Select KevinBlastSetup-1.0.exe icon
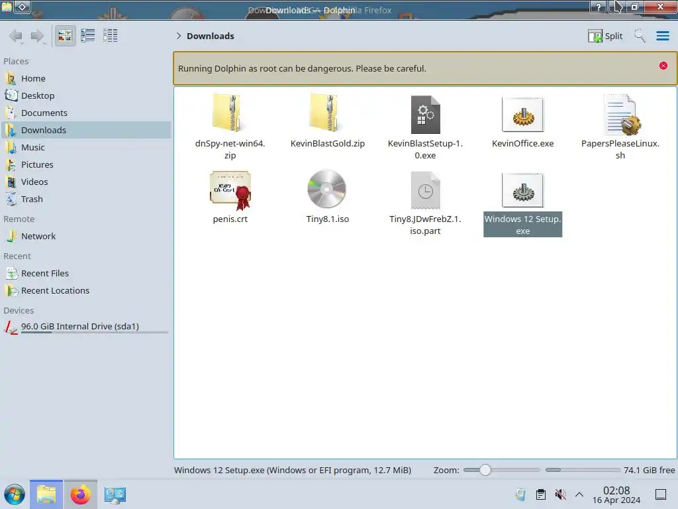Screen dimensions: 678x509 tap(425, 114)
